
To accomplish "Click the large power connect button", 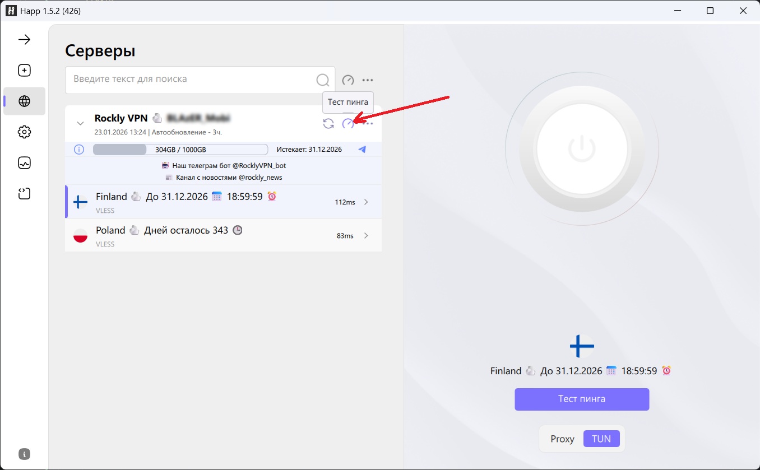I will coord(581,149).
